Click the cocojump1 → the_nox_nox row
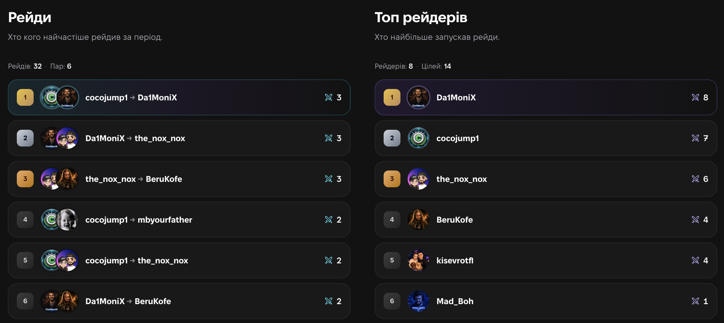 click(x=179, y=260)
